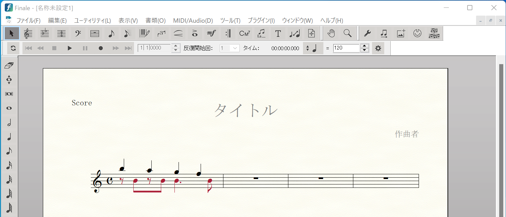This screenshot has height=217, width=506.
Task: Select the Repeat barline tool
Action: click(228, 33)
